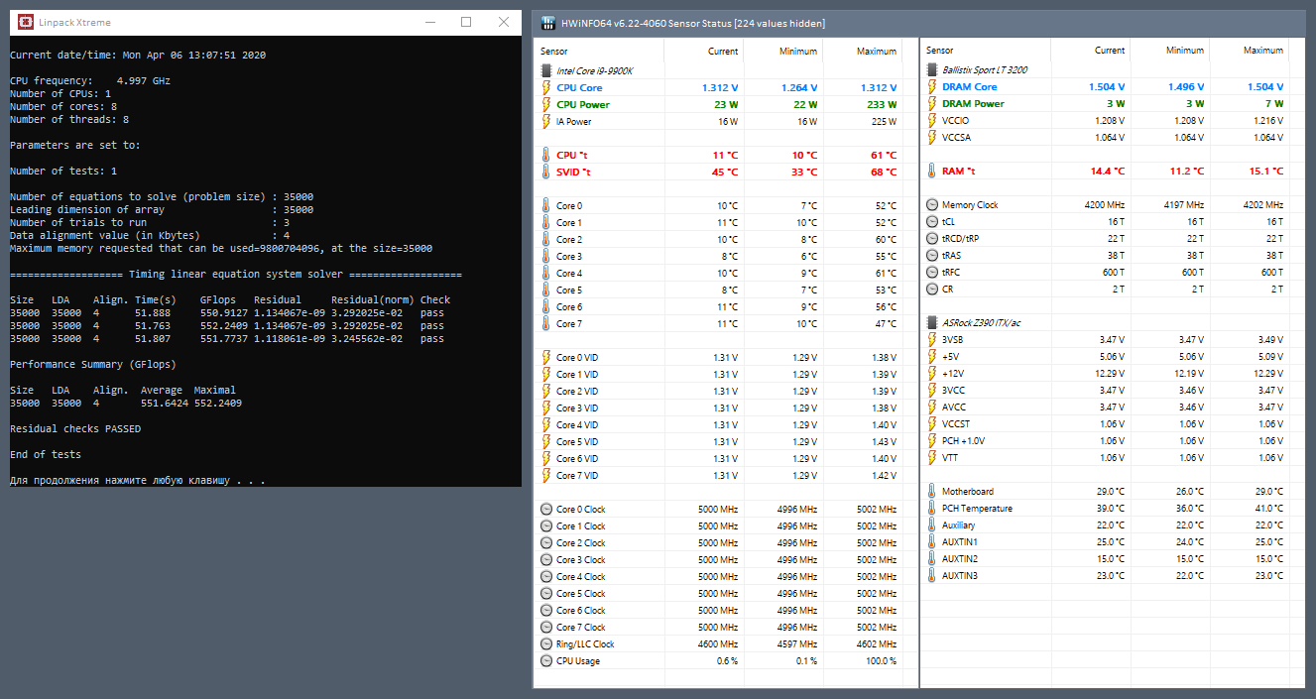Select the DRAM Power sensor label
The image size is (1316, 699).
(x=973, y=103)
